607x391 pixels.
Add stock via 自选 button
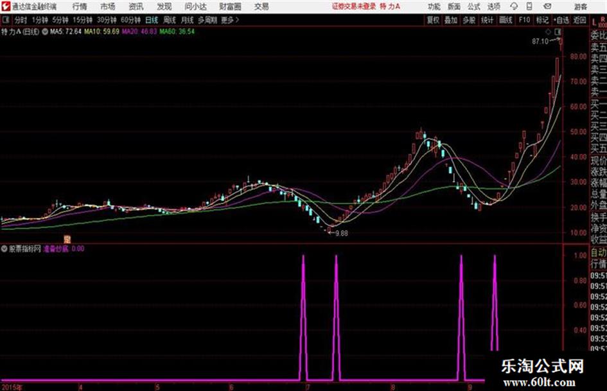coord(561,20)
